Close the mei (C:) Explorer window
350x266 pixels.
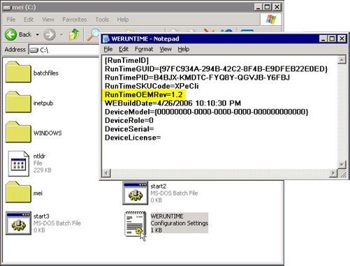click(277, 7)
